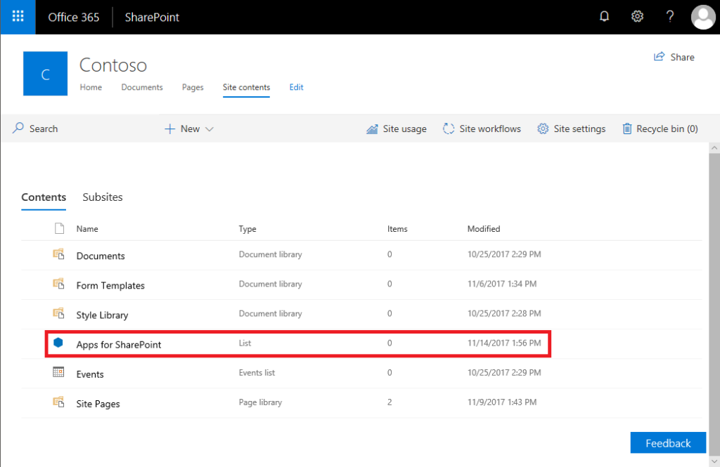The width and height of the screenshot is (720, 467).
Task: Click the SharePoint header link
Action: coord(152,18)
